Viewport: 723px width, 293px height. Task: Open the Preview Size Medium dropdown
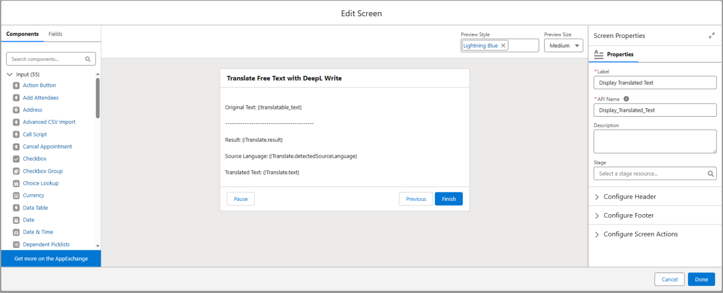[563, 46]
